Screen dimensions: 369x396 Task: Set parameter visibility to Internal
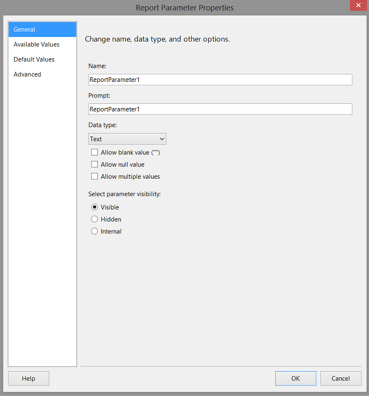pyautogui.click(x=94, y=232)
